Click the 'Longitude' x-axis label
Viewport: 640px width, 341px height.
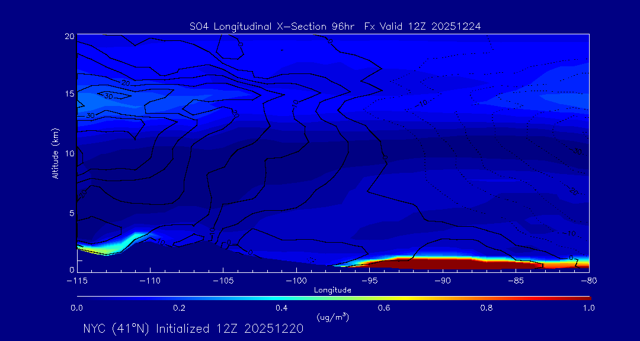pyautogui.click(x=332, y=290)
